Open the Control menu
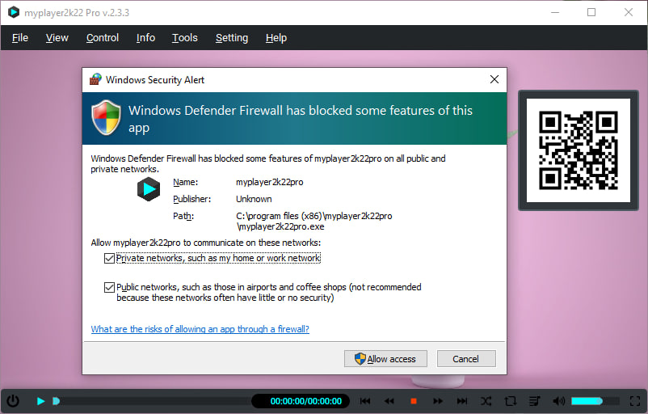Screen dimensions: 648x414 (x=102, y=38)
